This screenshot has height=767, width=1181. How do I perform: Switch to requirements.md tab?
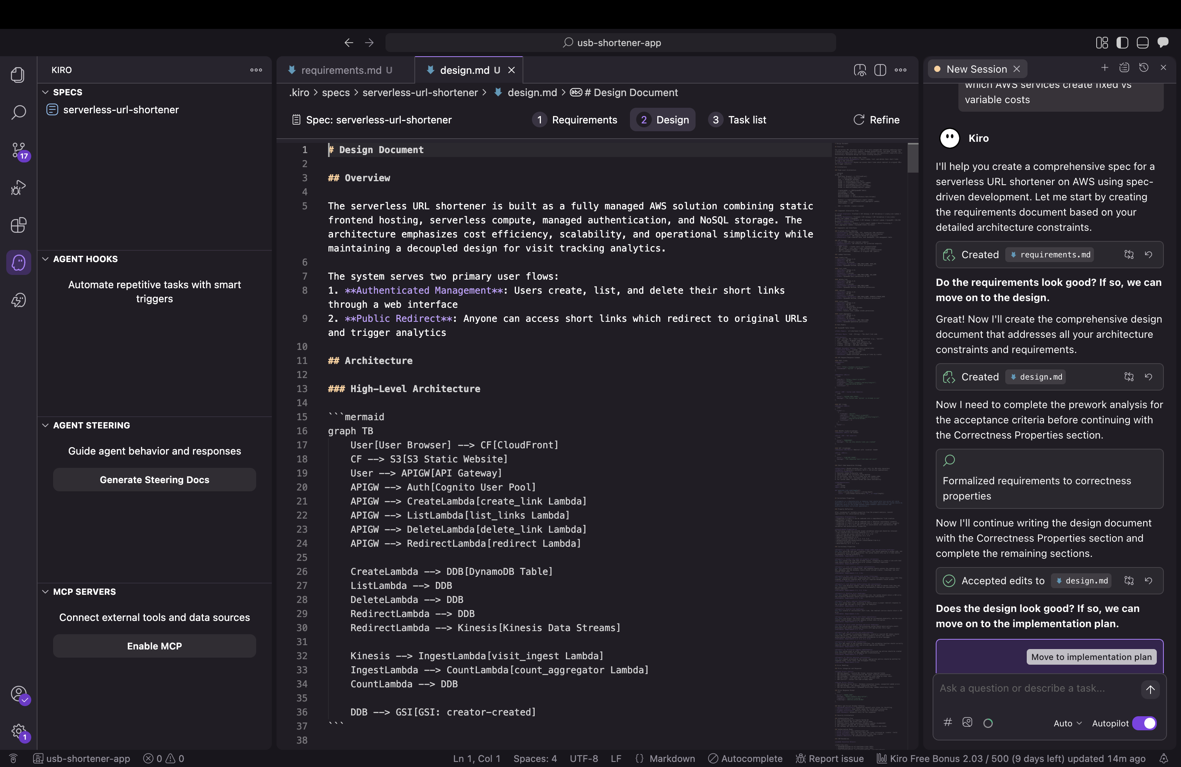[x=341, y=70]
